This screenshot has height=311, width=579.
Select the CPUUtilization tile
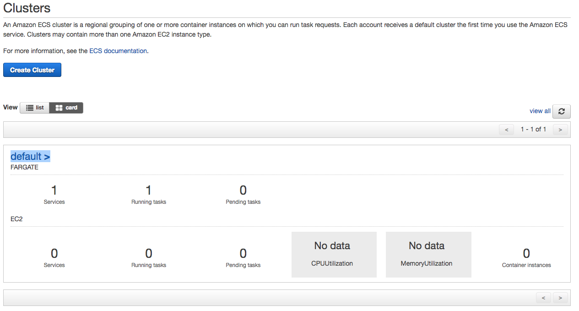coord(334,254)
